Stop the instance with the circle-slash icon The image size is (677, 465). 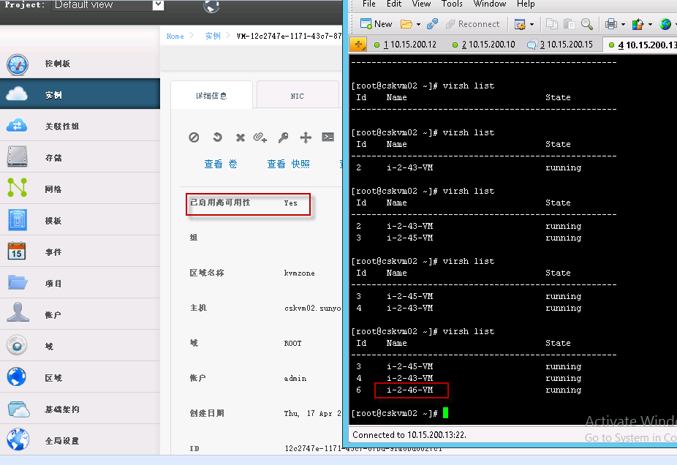coord(194,137)
